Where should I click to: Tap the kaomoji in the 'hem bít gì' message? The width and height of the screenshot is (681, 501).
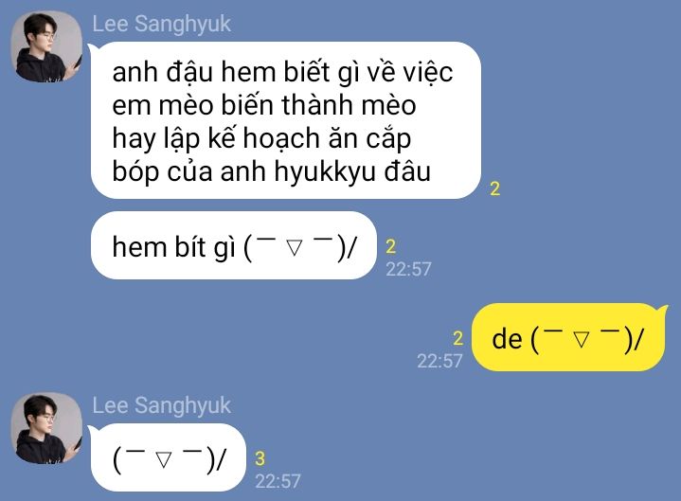pyautogui.click(x=299, y=247)
